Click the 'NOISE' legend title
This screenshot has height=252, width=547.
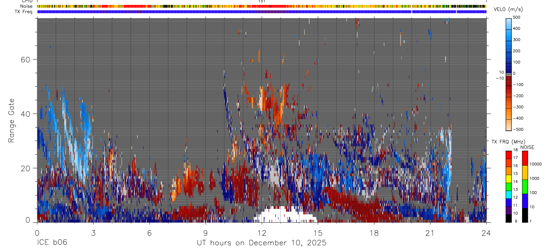tap(527, 147)
